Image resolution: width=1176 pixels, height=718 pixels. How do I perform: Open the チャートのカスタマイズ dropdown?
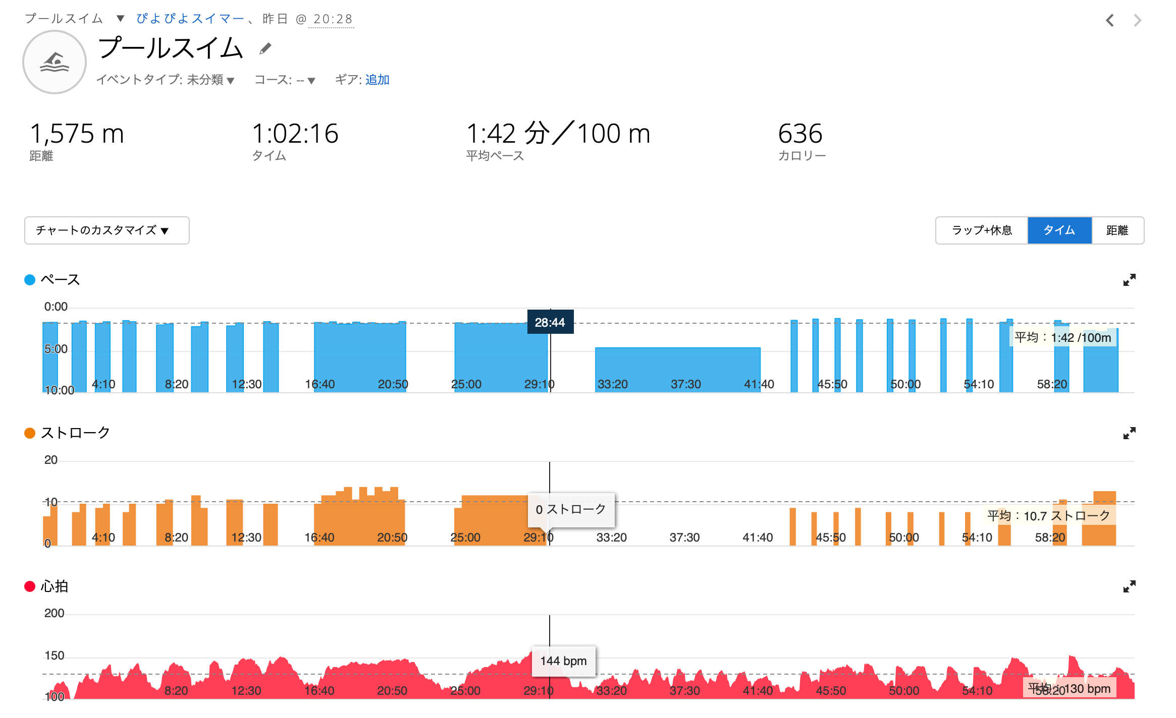[x=106, y=230]
